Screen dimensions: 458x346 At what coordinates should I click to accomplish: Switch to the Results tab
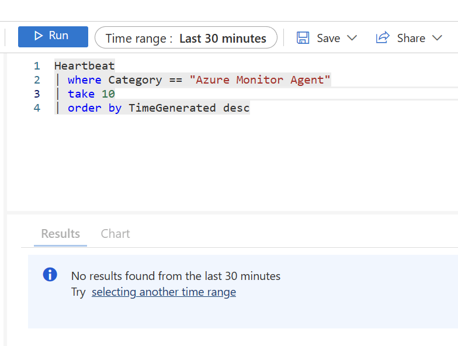[61, 234]
